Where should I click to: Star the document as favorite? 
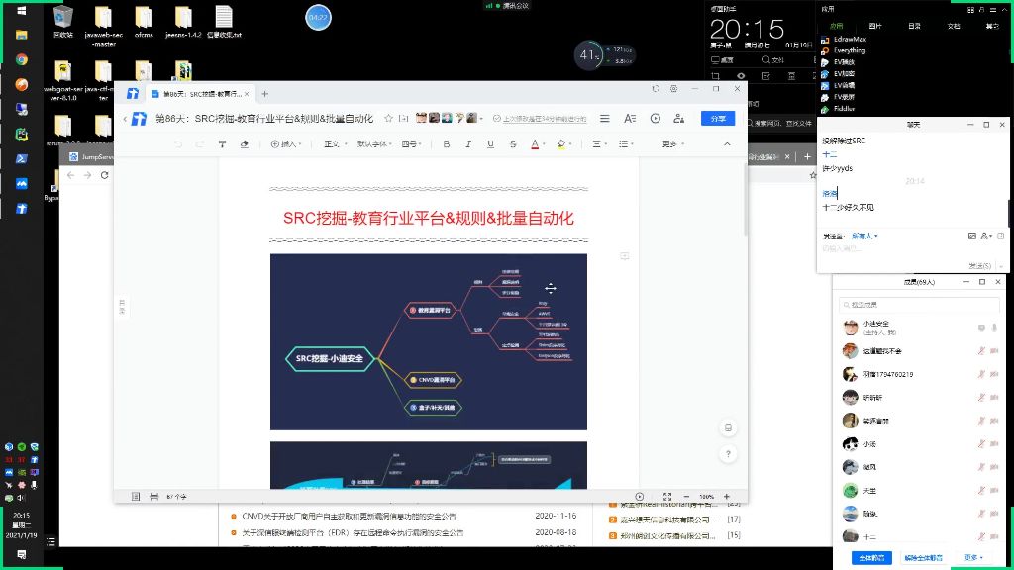(x=388, y=119)
